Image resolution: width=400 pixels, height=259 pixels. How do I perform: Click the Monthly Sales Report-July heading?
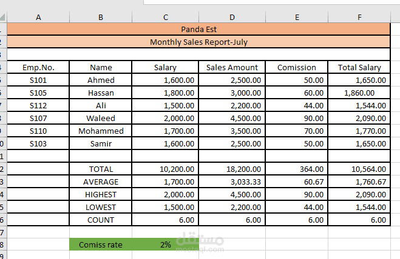pos(198,42)
